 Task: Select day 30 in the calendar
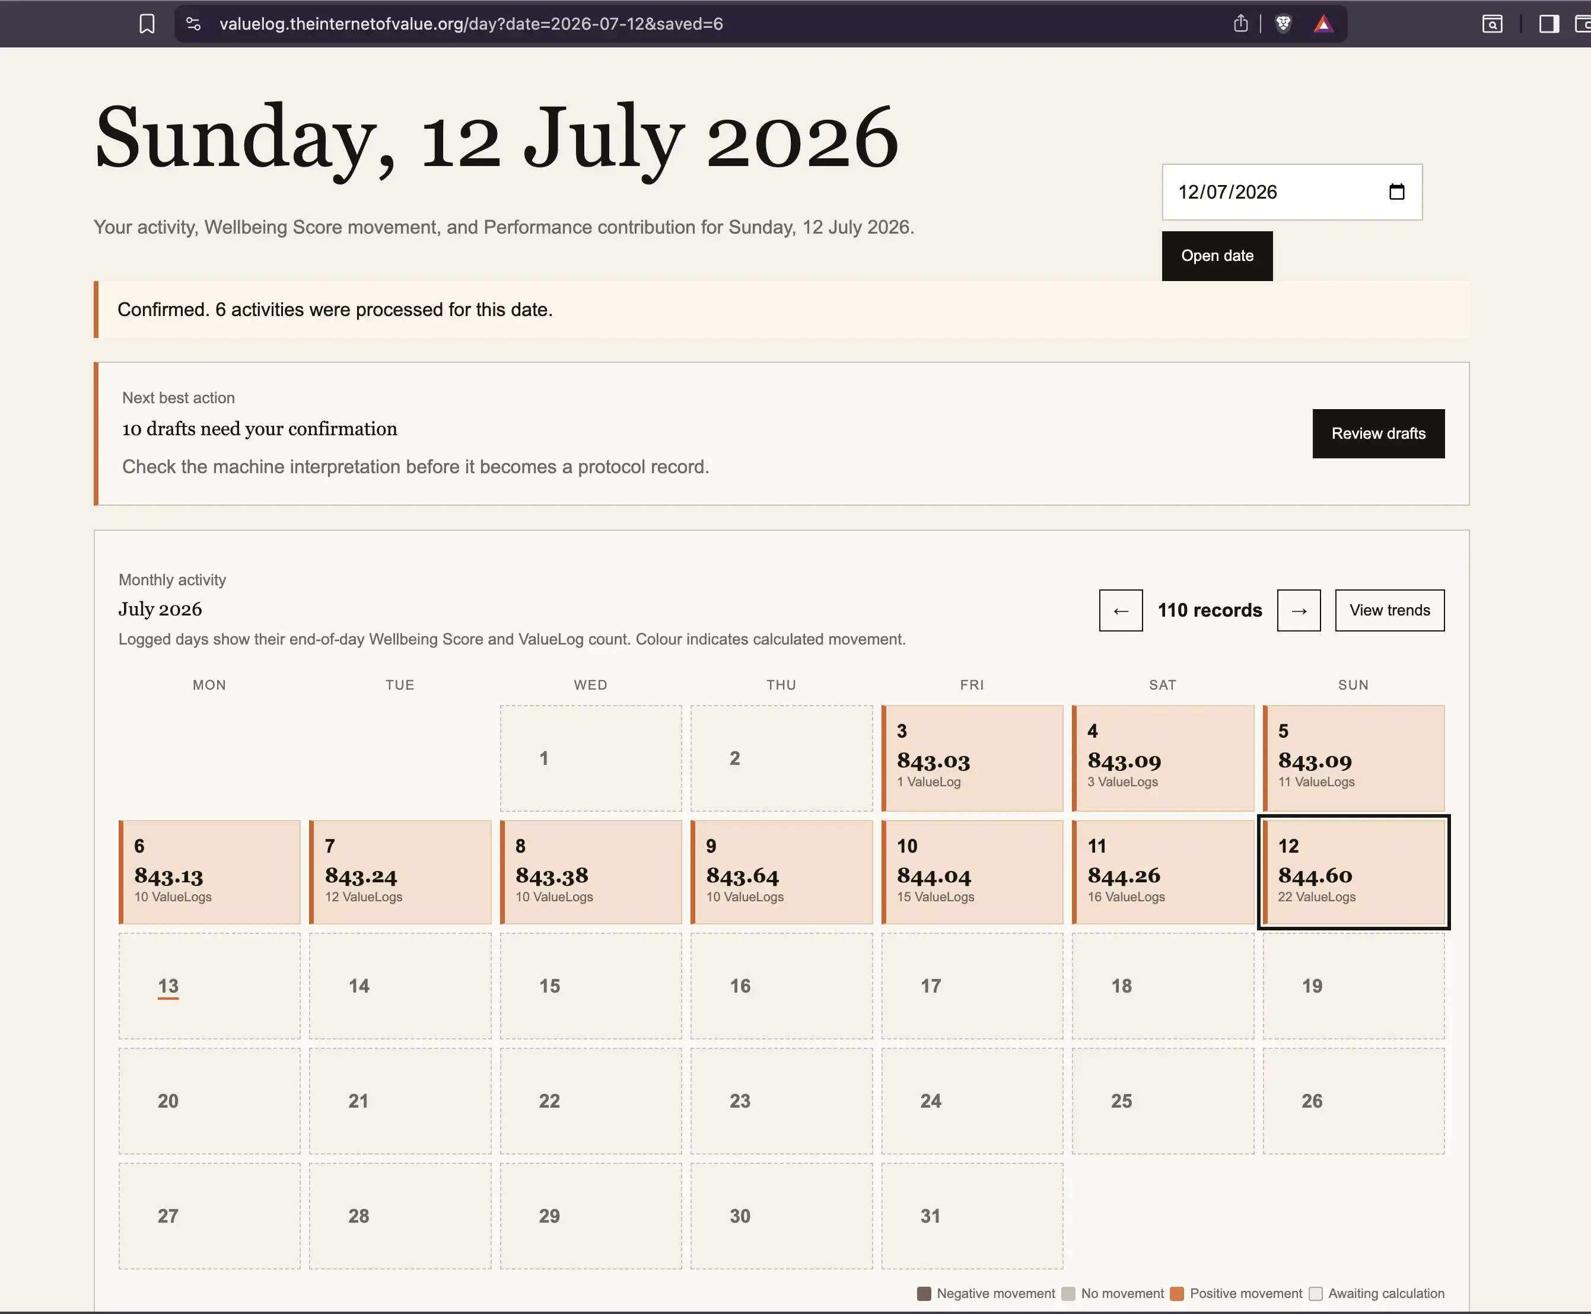781,1216
